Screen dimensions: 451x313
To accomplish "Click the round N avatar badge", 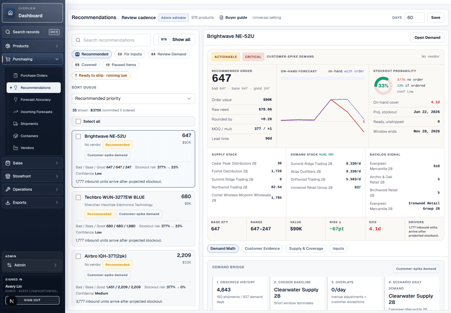I will [x=12, y=301].
